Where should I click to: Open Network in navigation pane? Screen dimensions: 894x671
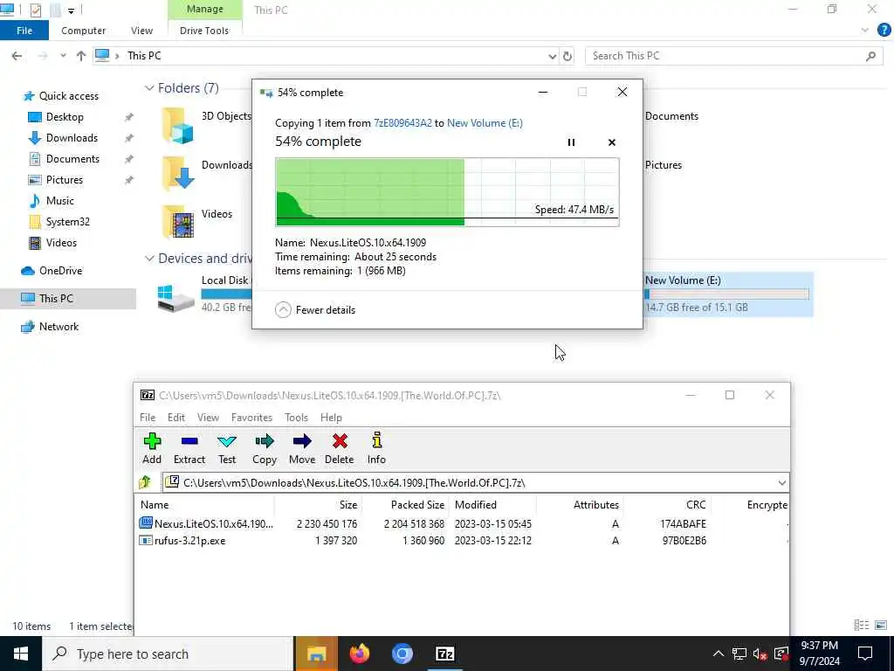(x=58, y=327)
